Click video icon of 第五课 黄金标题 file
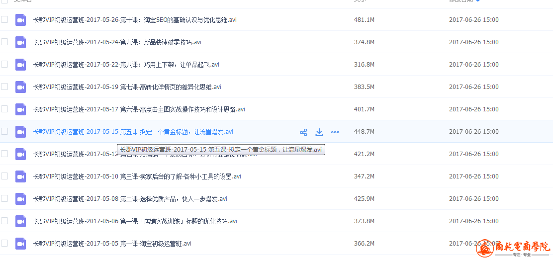 [x=21, y=132]
